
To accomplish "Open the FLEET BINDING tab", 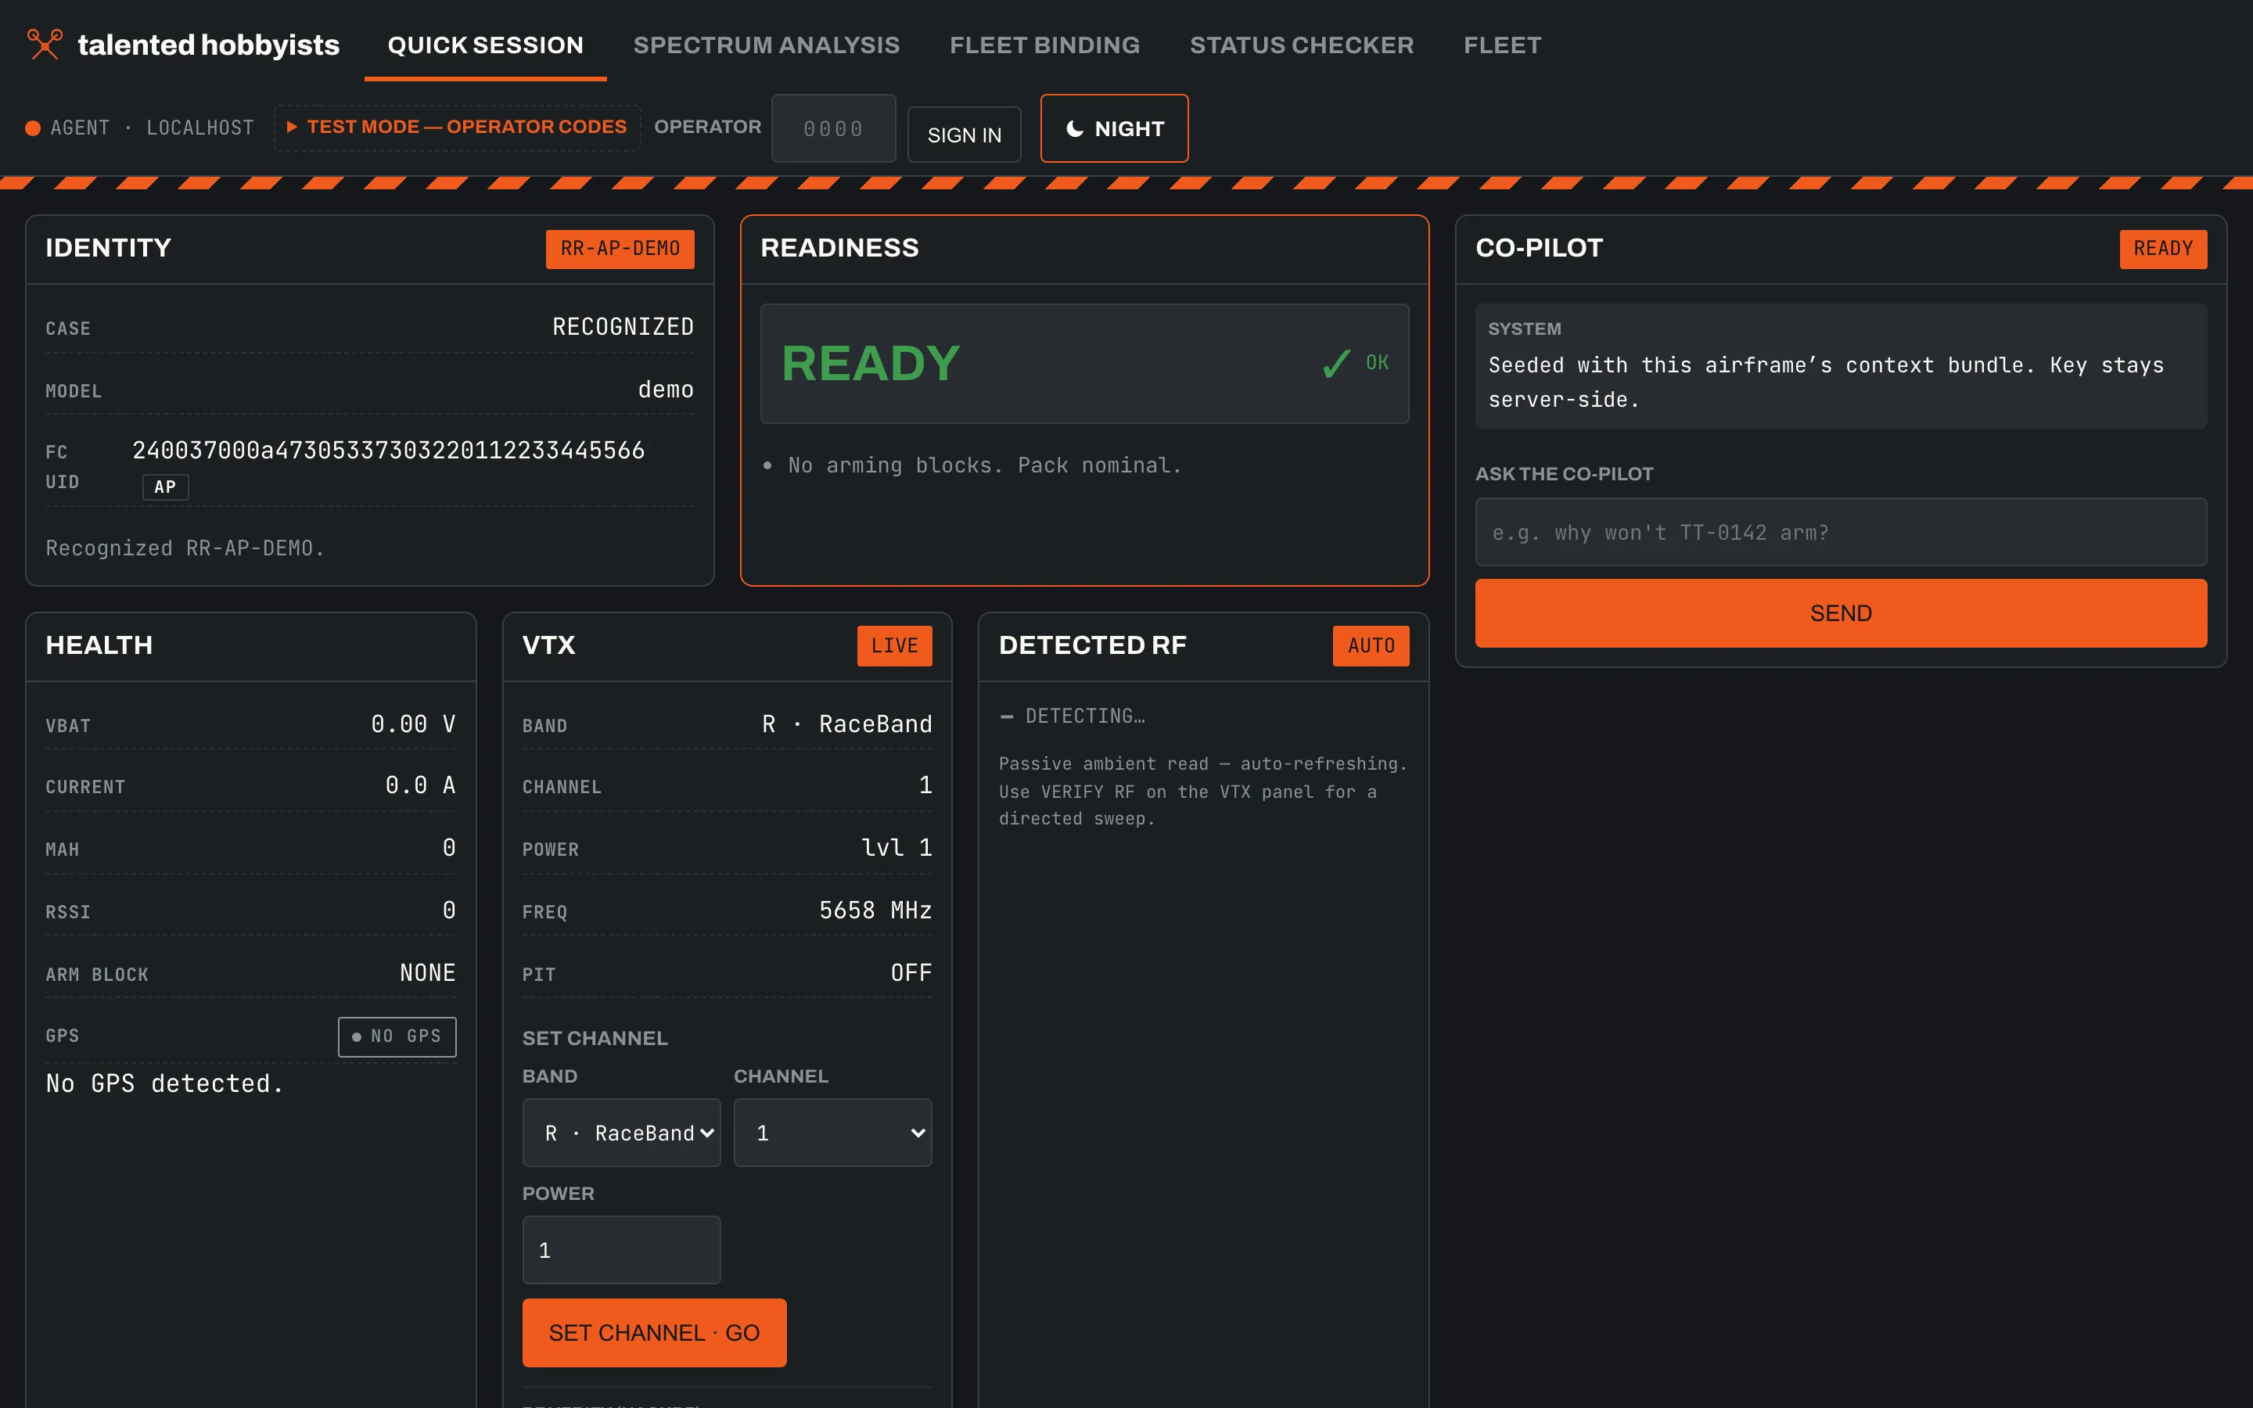I will click(1044, 45).
